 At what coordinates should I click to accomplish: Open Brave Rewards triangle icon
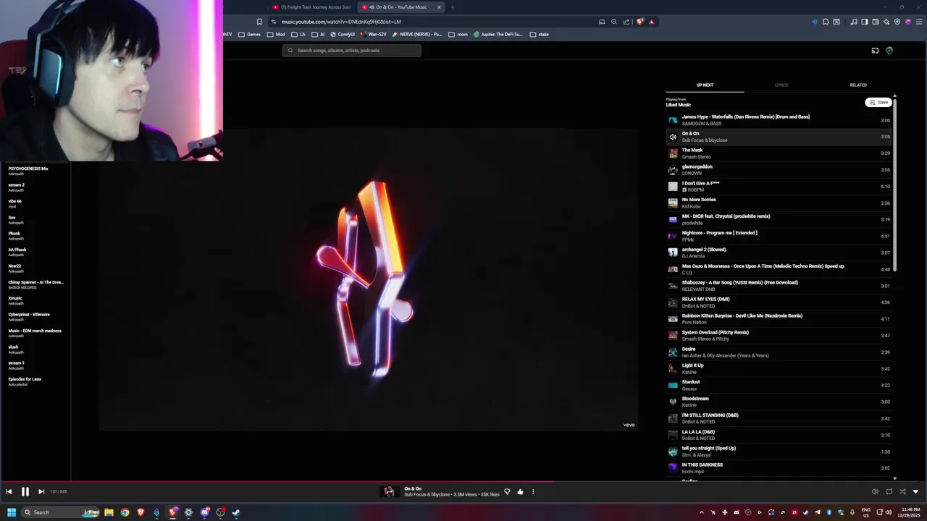point(652,22)
